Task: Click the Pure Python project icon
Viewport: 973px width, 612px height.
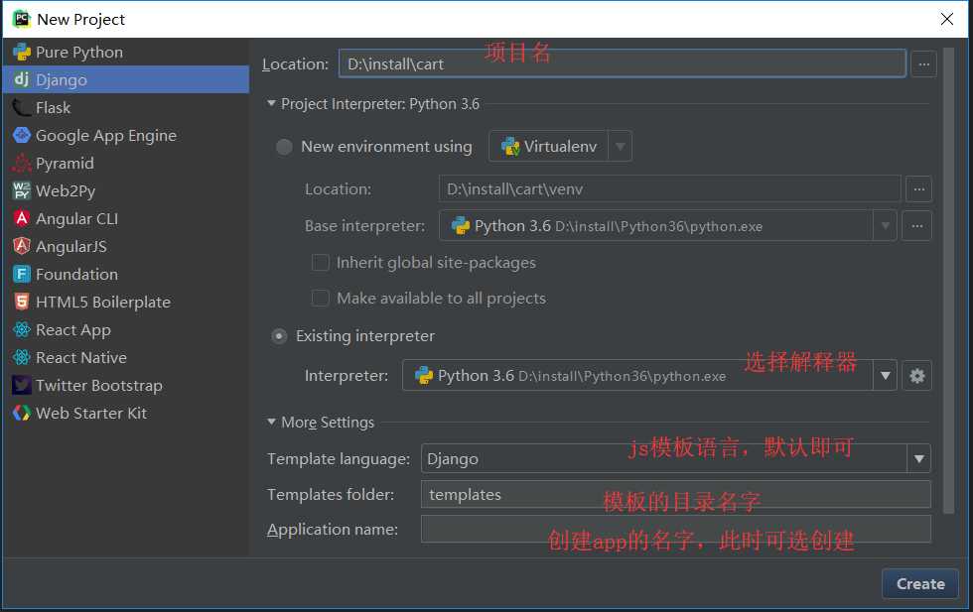Action: pos(22,53)
